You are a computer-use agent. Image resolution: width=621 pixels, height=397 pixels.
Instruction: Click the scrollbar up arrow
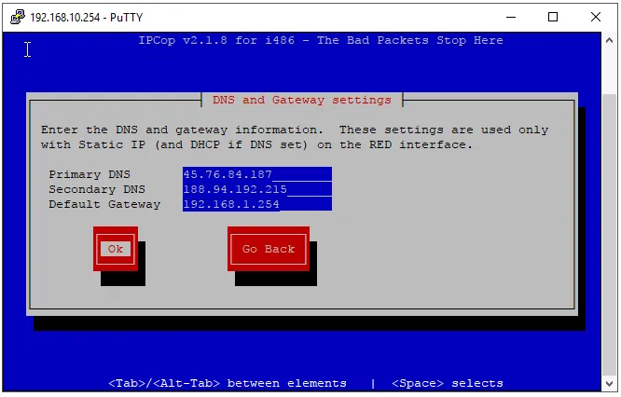click(x=610, y=40)
